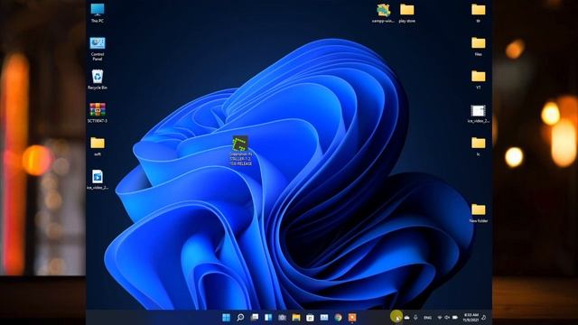Select the Greenshot installer icon
Image resolution: width=578 pixels, height=325 pixels.
[240, 151]
